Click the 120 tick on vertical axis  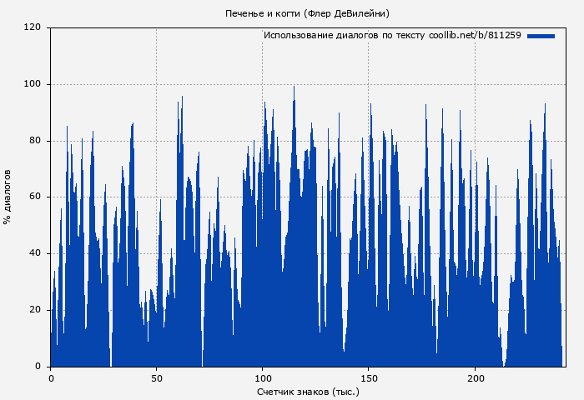(33, 27)
